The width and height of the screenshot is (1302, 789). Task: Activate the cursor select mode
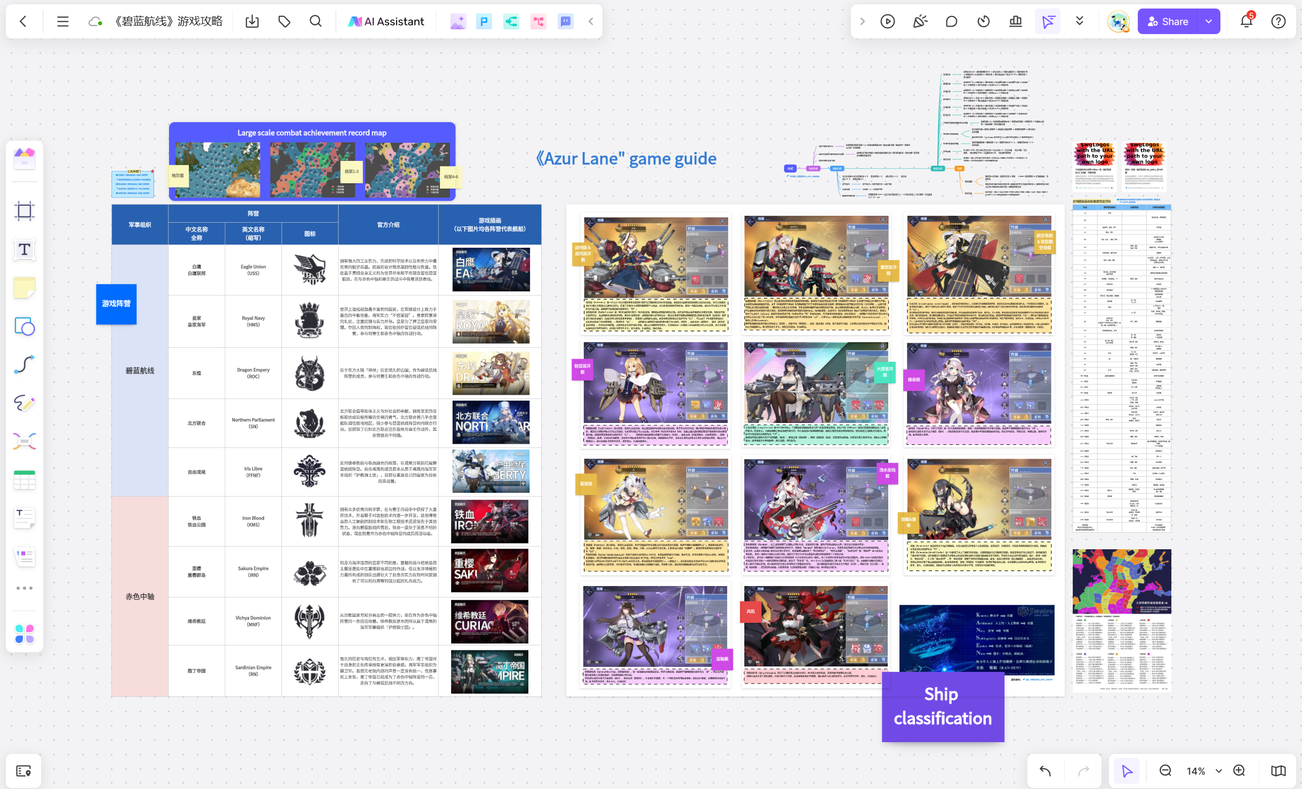pyautogui.click(x=1127, y=771)
